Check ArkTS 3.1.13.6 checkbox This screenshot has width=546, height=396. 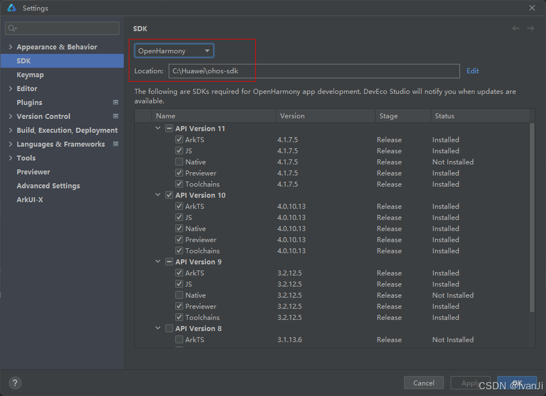179,340
